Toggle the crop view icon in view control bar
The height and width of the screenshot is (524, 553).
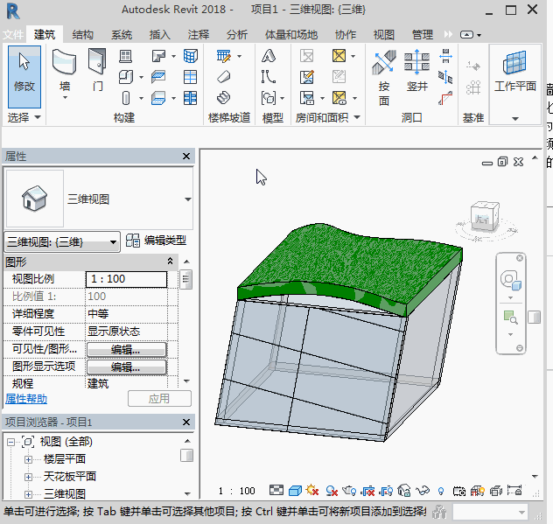click(x=367, y=491)
